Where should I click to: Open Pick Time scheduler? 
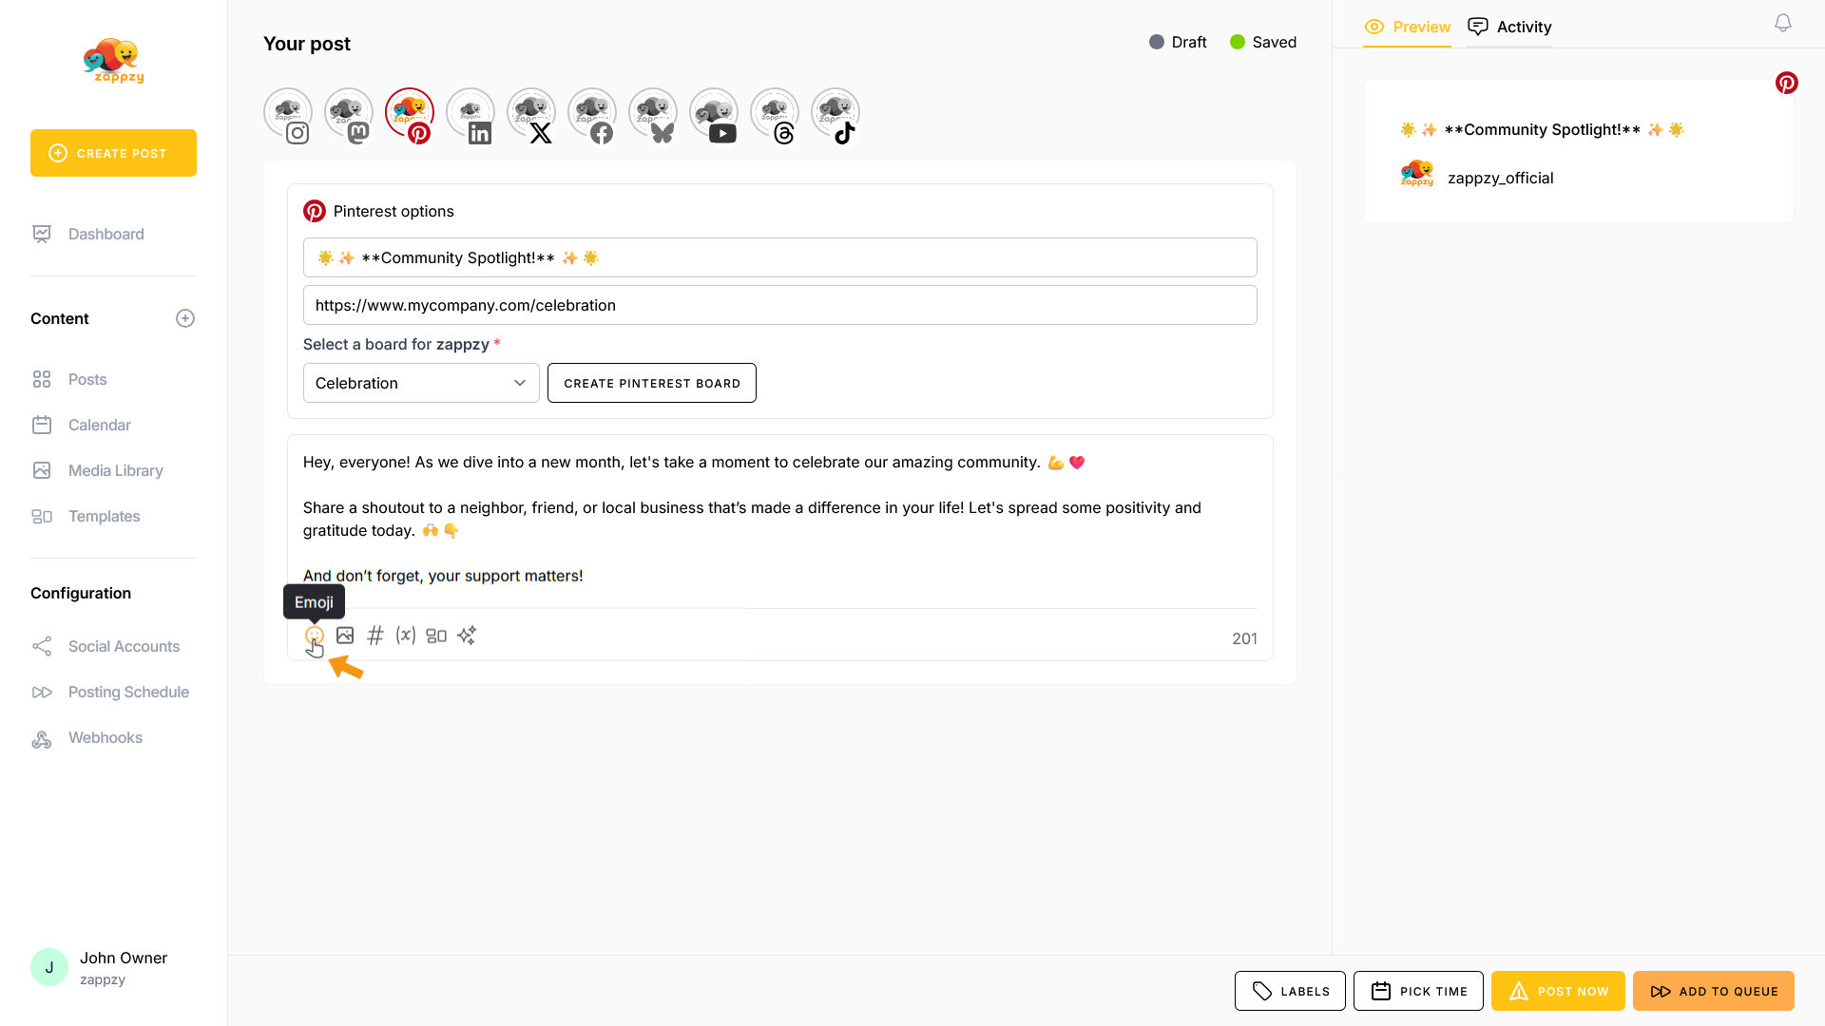(x=1418, y=991)
